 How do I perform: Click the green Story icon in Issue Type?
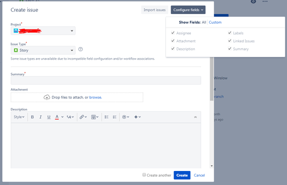(16, 50)
